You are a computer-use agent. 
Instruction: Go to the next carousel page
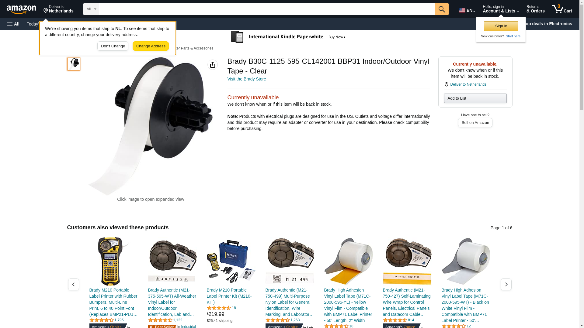coord(506,285)
